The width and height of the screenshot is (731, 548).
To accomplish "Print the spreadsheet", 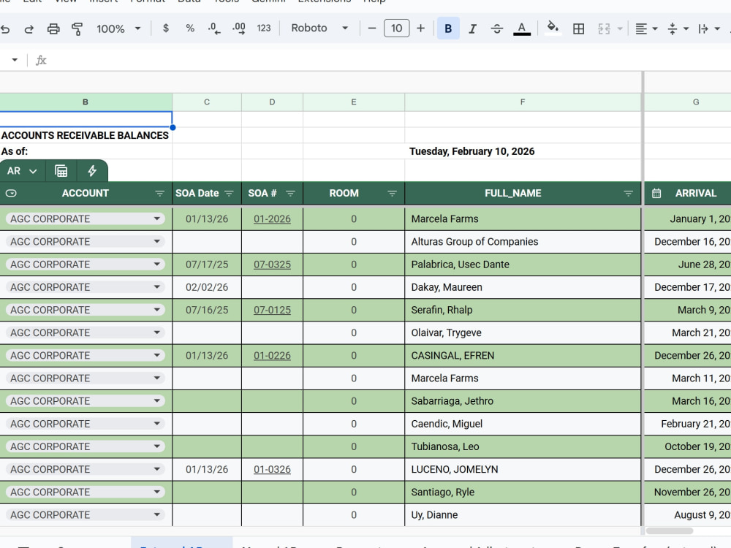I will pos(53,29).
